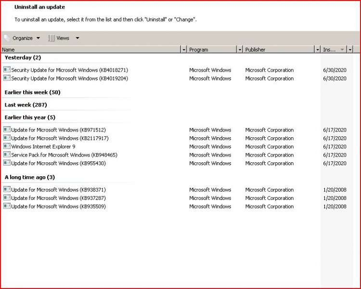Select Update for Microsoft Windows (KB2117917)

click(x=60, y=138)
